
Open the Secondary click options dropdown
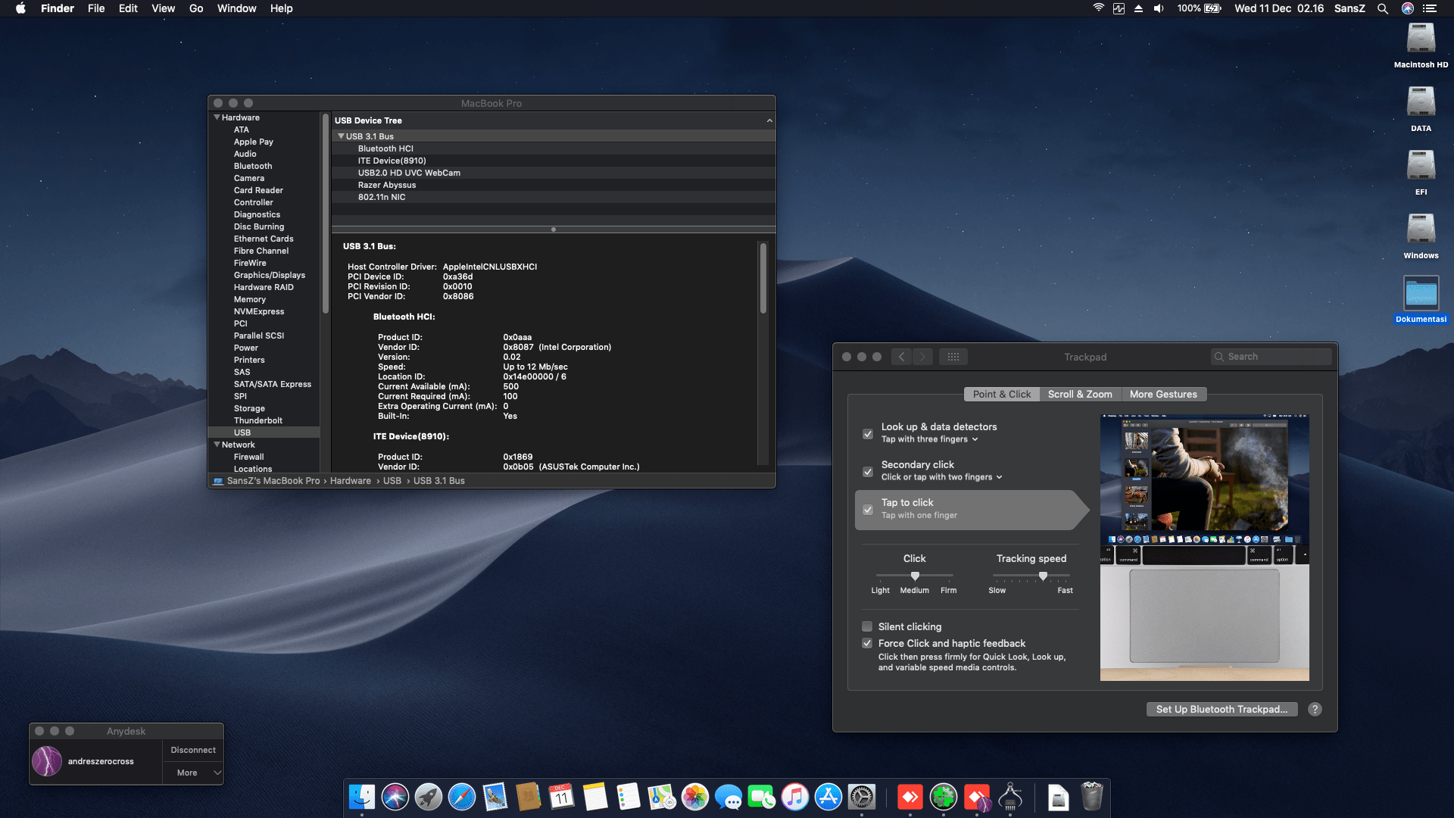pos(1001,477)
